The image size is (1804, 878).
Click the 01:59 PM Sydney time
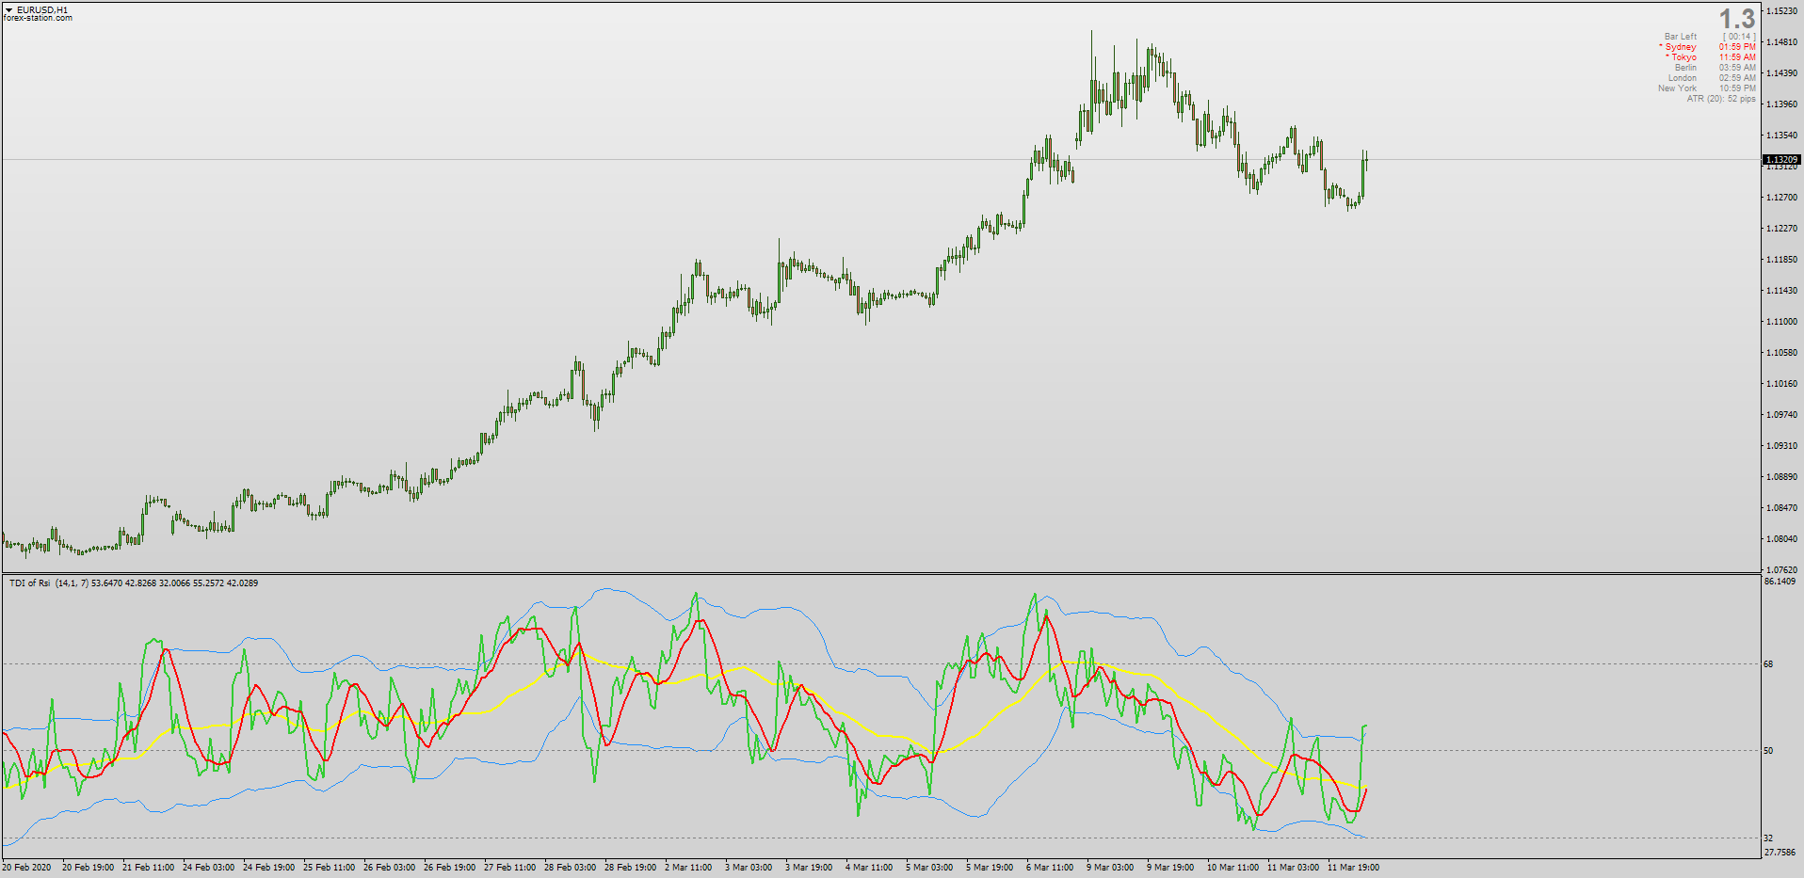(x=1737, y=47)
